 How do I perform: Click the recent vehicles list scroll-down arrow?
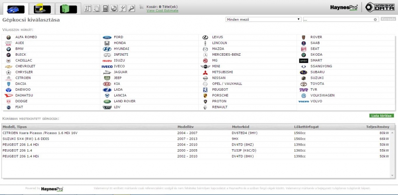393,175
